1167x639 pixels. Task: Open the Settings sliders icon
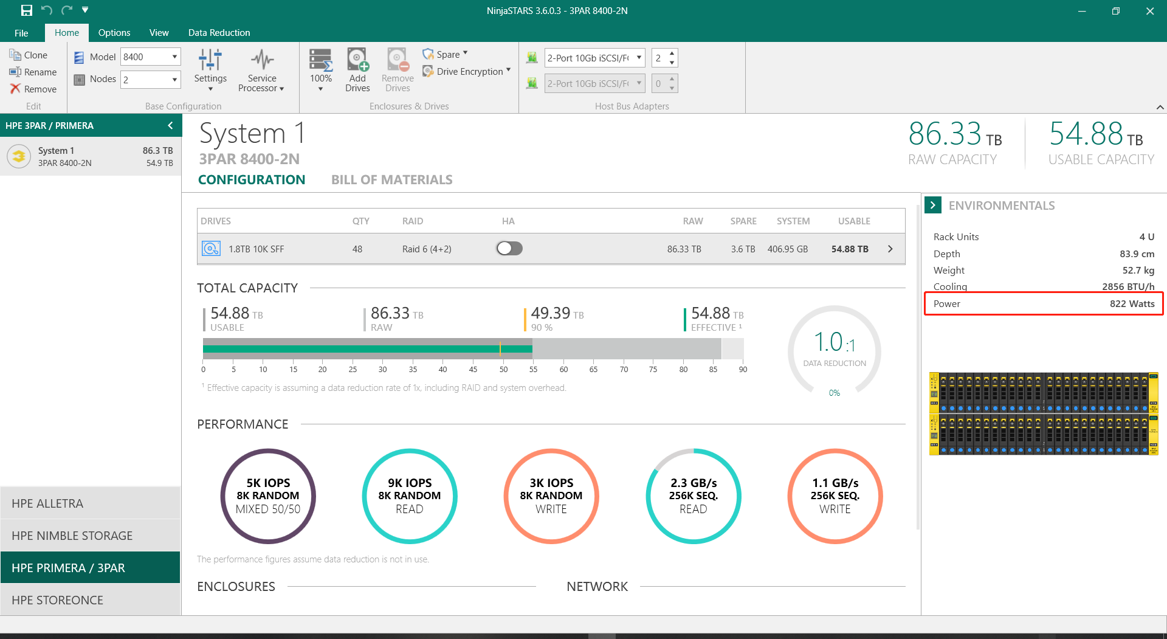pos(210,60)
